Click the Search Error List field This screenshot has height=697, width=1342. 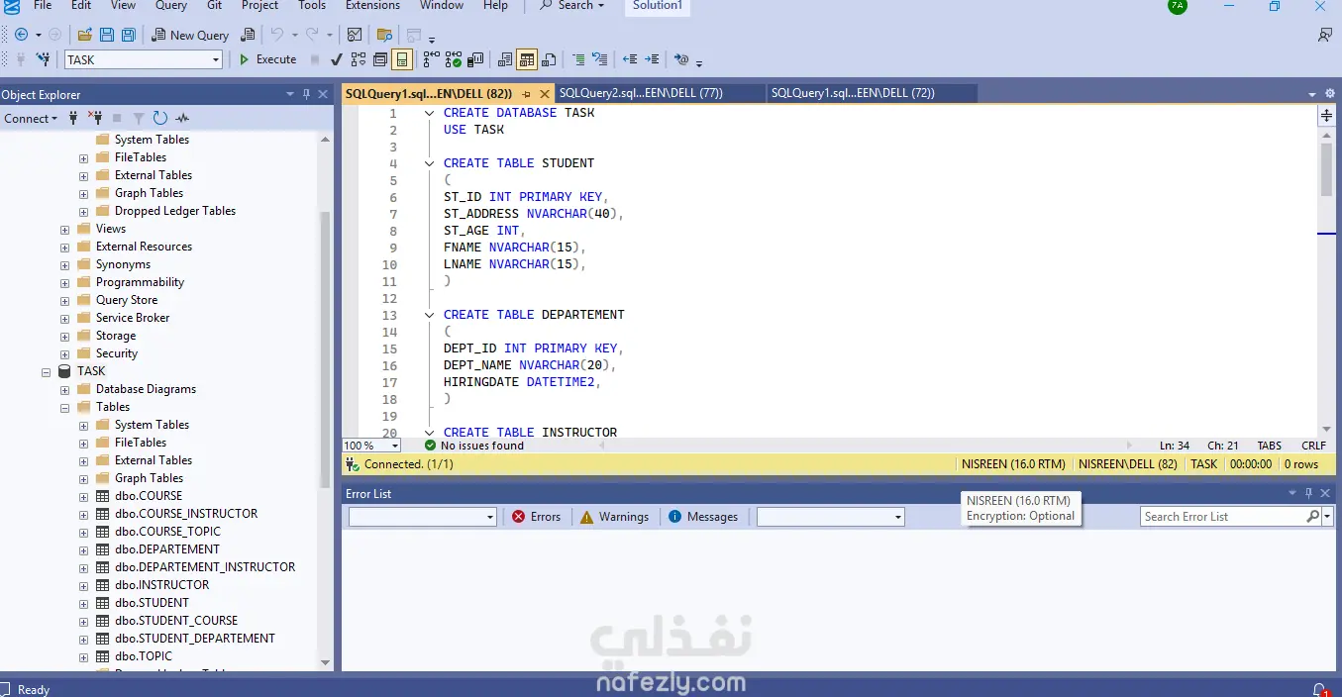1222,517
